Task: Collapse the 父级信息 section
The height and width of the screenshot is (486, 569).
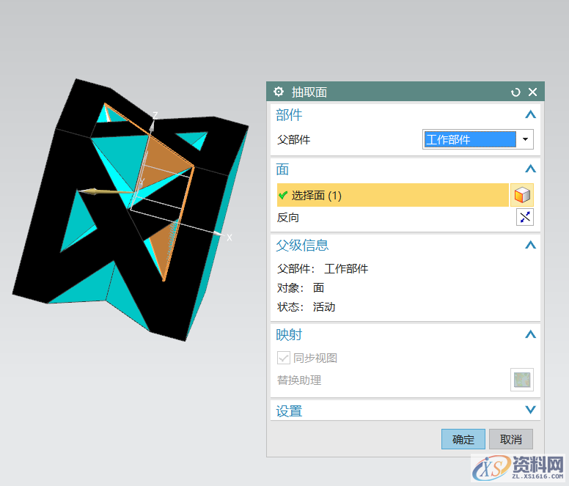Action: coord(531,245)
